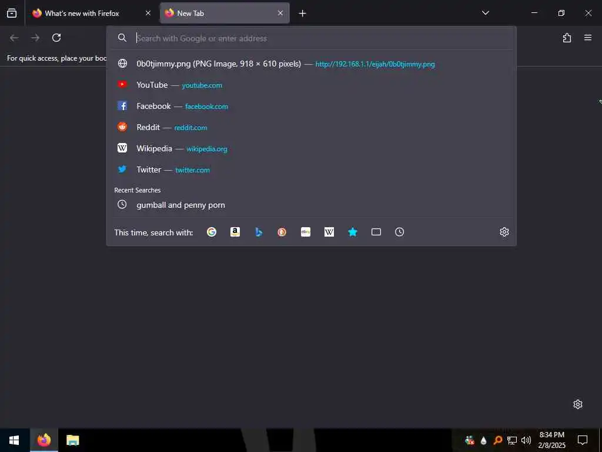The height and width of the screenshot is (452, 602).
Task: Click the water drop tray icon
Action: click(x=484, y=440)
